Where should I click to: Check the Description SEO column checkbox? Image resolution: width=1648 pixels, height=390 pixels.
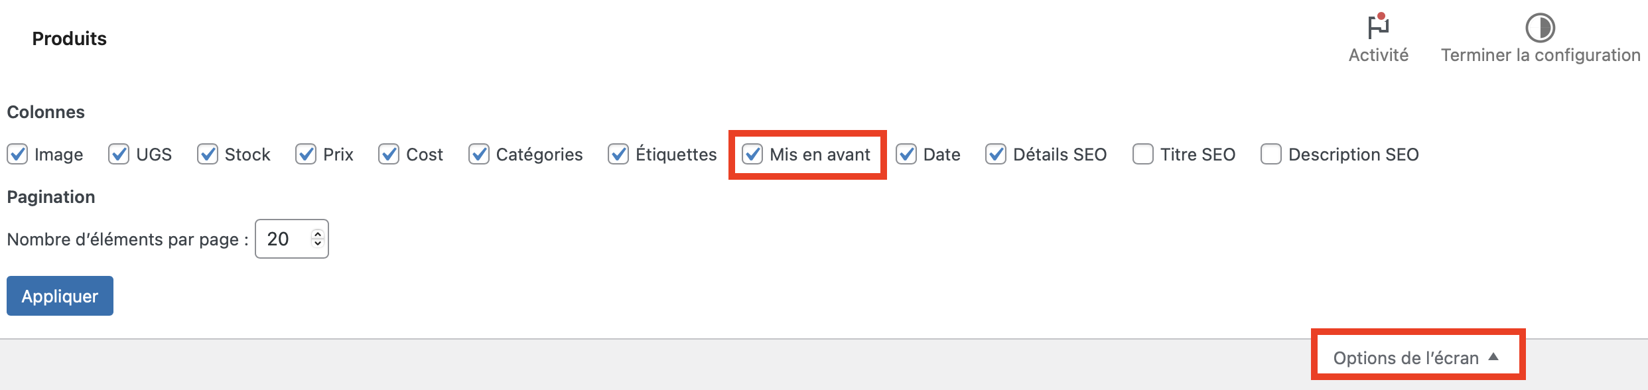click(1271, 154)
